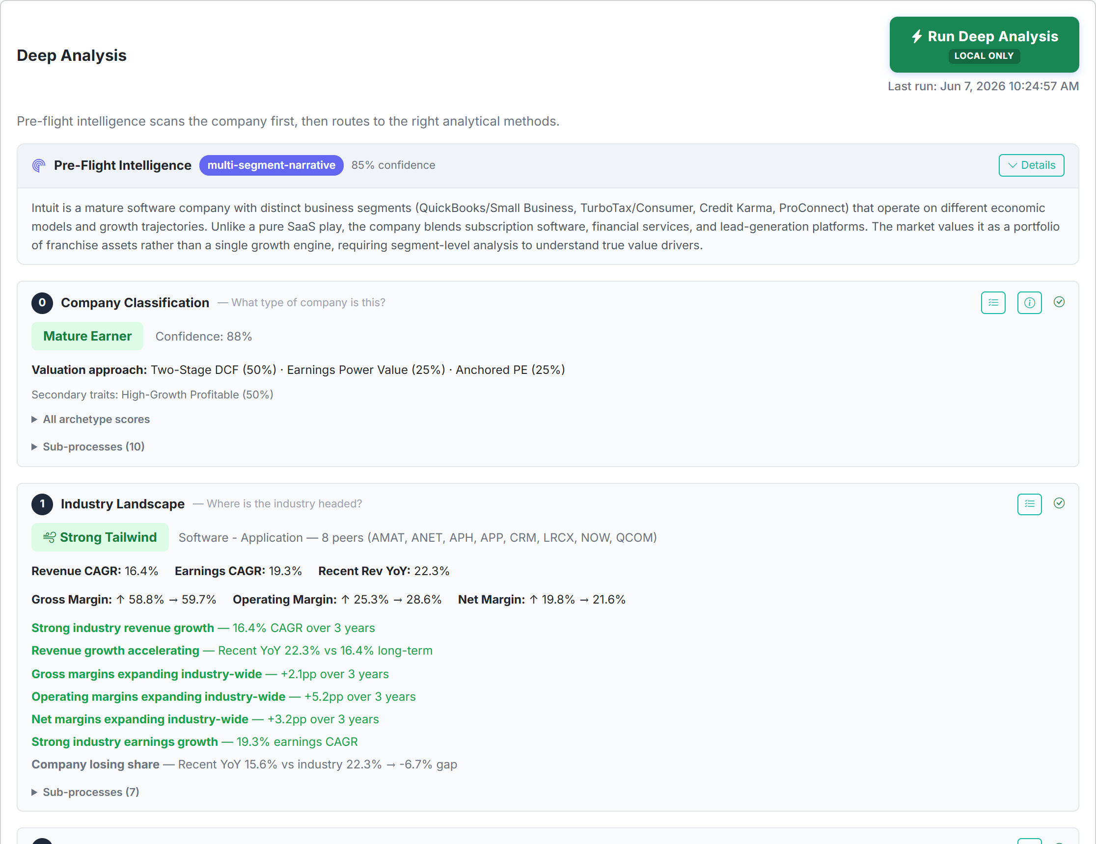Click 'Company losing share' line
Screen dimensions: 1096x844
[245, 765]
